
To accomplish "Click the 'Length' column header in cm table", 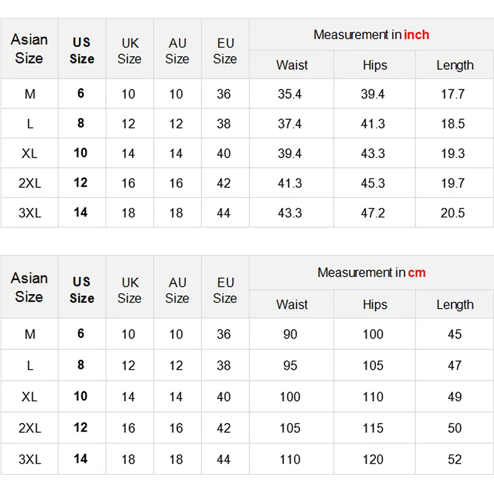I will coord(454,305).
